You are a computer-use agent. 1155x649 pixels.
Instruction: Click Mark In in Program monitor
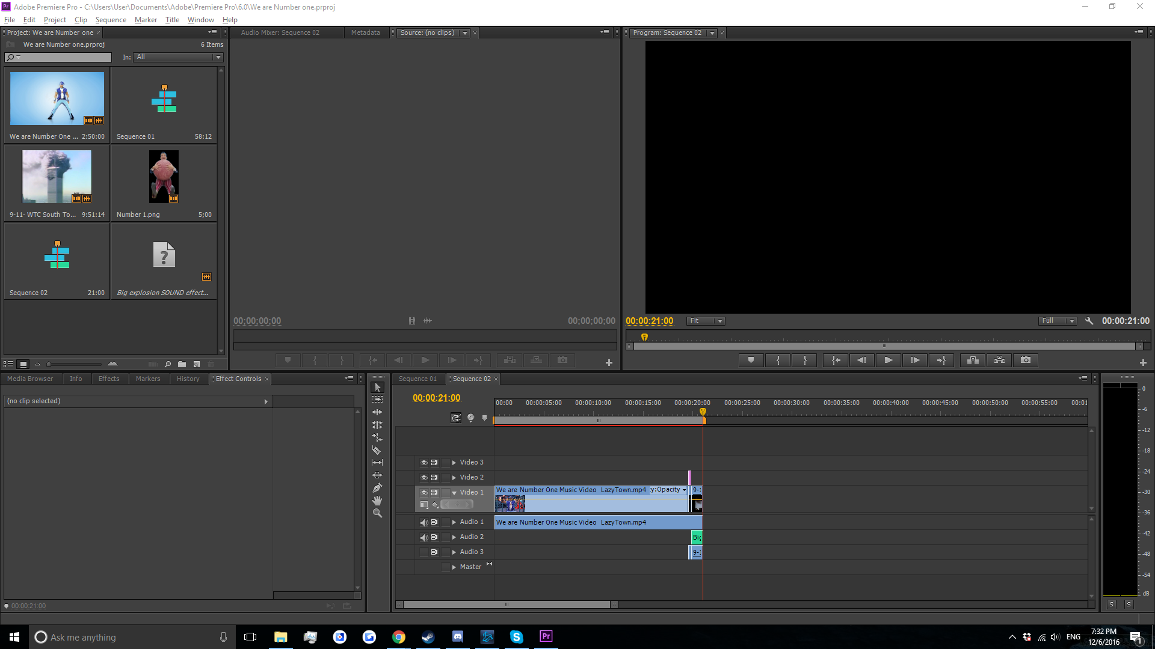[778, 360]
